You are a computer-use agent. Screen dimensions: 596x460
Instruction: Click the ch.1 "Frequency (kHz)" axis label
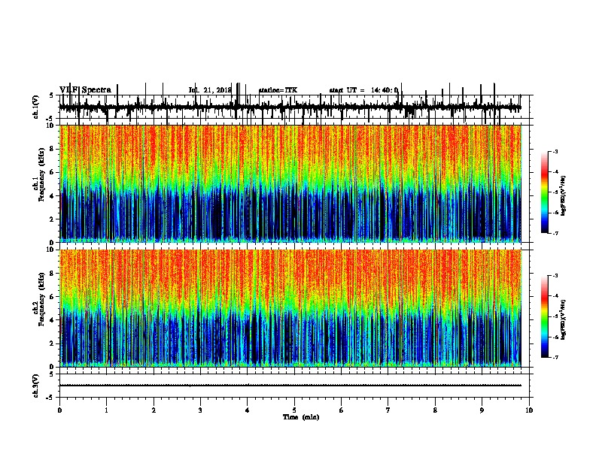point(42,174)
